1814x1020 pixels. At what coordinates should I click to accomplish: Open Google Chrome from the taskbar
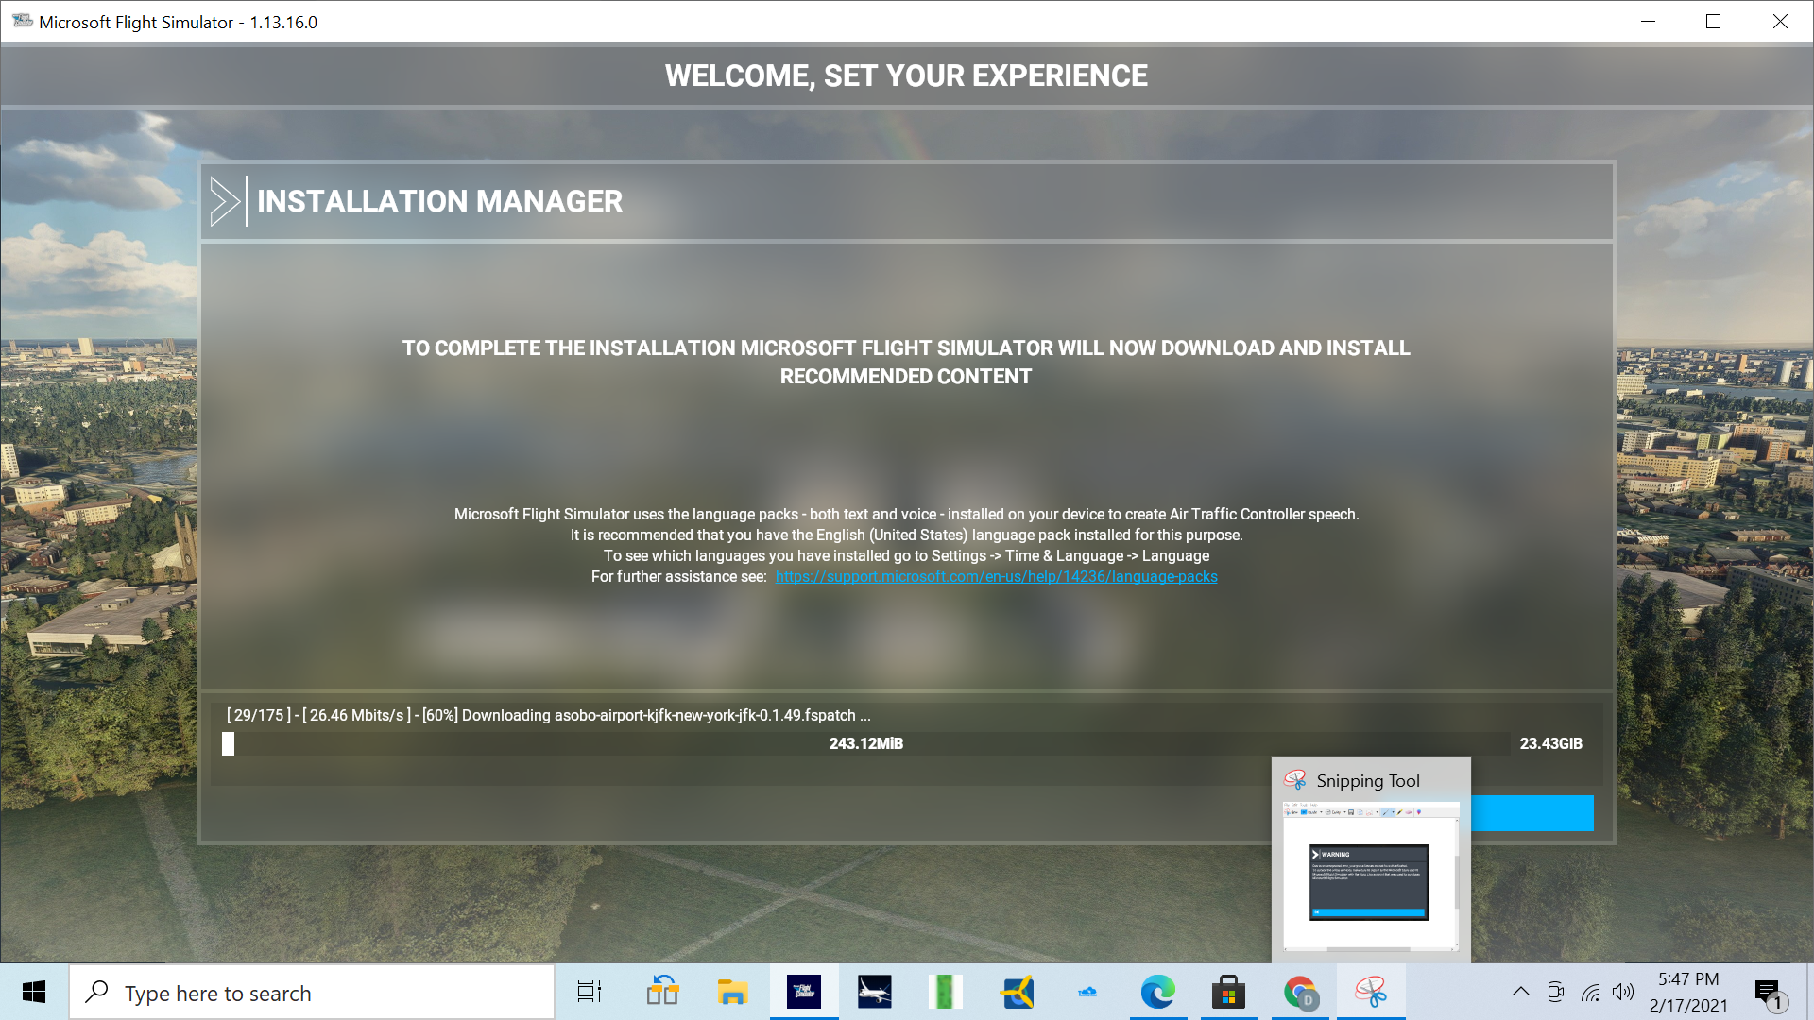click(1300, 993)
